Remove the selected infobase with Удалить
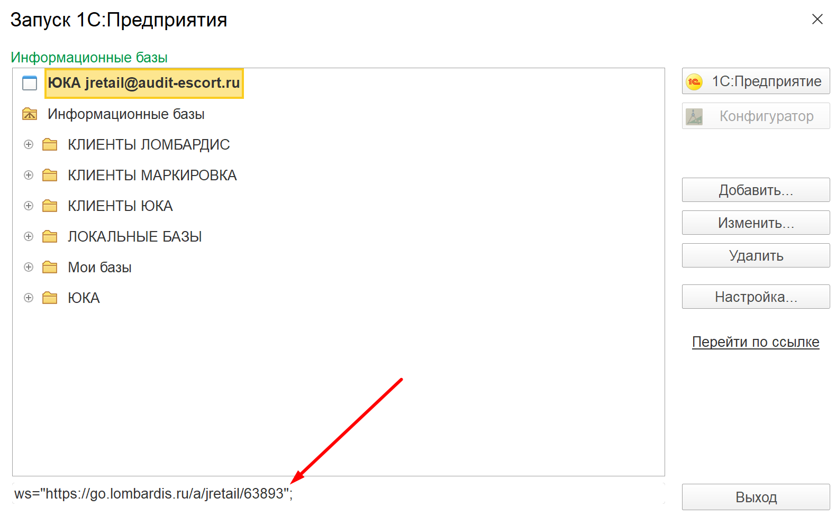836x516 pixels. tap(756, 255)
